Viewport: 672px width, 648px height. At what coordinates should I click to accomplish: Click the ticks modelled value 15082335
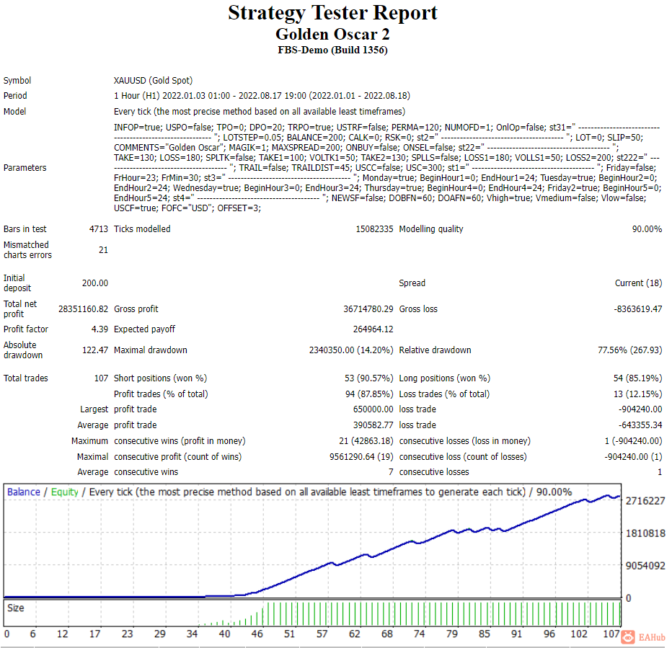pyautogui.click(x=374, y=229)
